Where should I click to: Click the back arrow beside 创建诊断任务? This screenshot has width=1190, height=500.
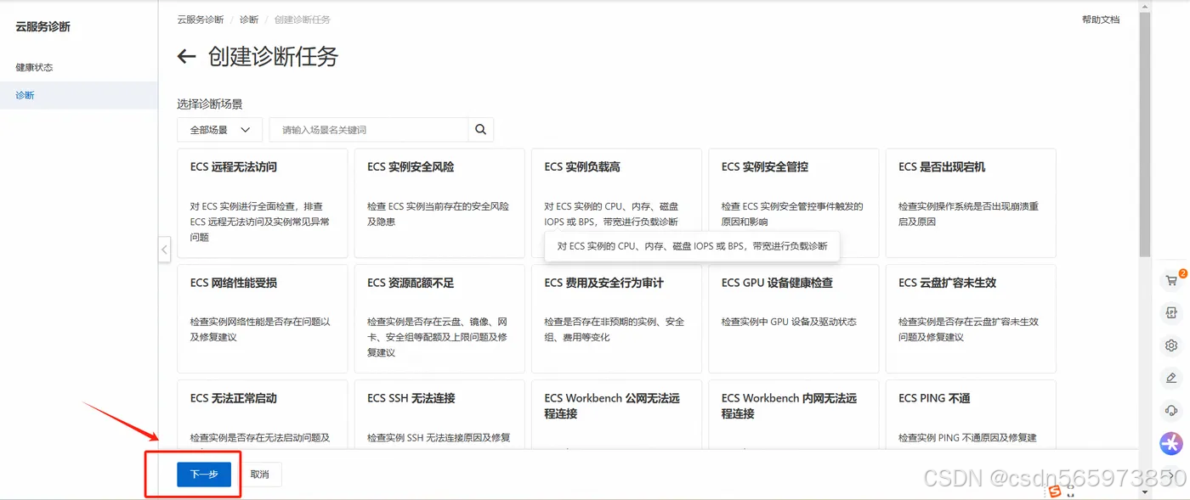(185, 57)
